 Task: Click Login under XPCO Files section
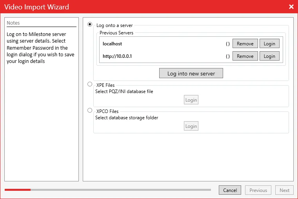[x=191, y=126]
